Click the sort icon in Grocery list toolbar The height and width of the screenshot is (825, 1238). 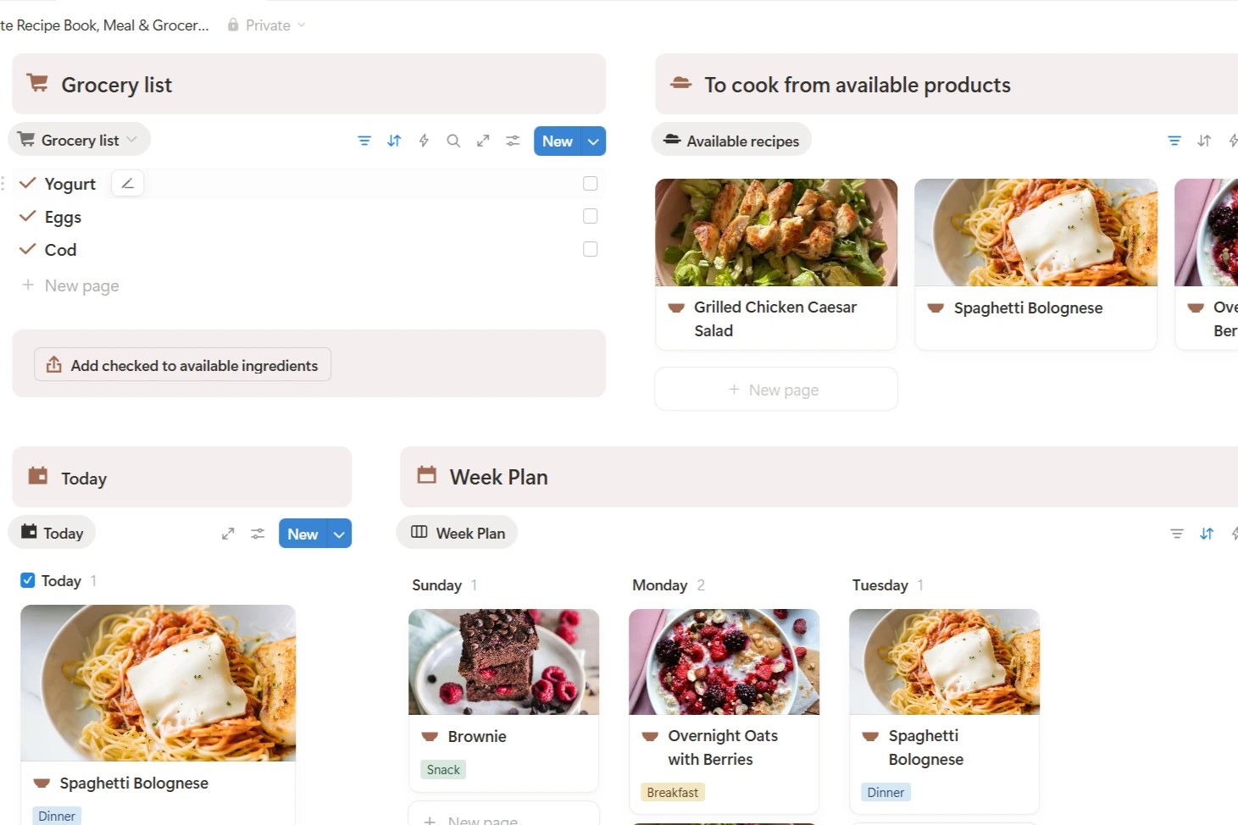tap(394, 141)
